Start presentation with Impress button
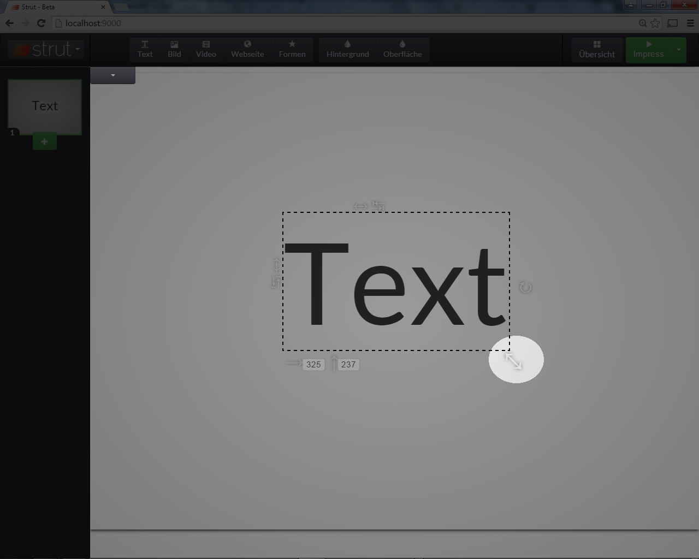This screenshot has height=559, width=699. pos(648,49)
